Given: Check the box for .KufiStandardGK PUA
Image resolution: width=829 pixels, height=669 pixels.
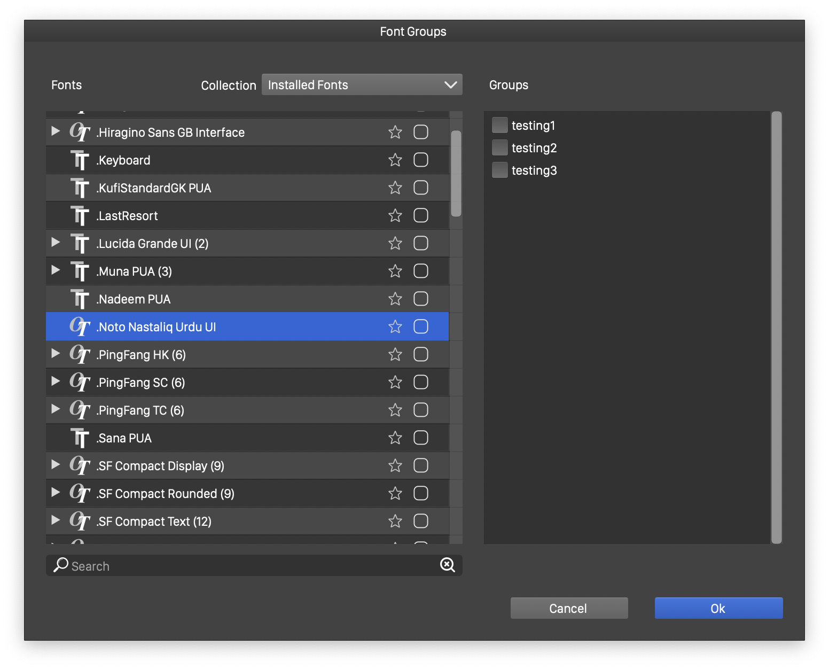Looking at the screenshot, I should [x=420, y=188].
